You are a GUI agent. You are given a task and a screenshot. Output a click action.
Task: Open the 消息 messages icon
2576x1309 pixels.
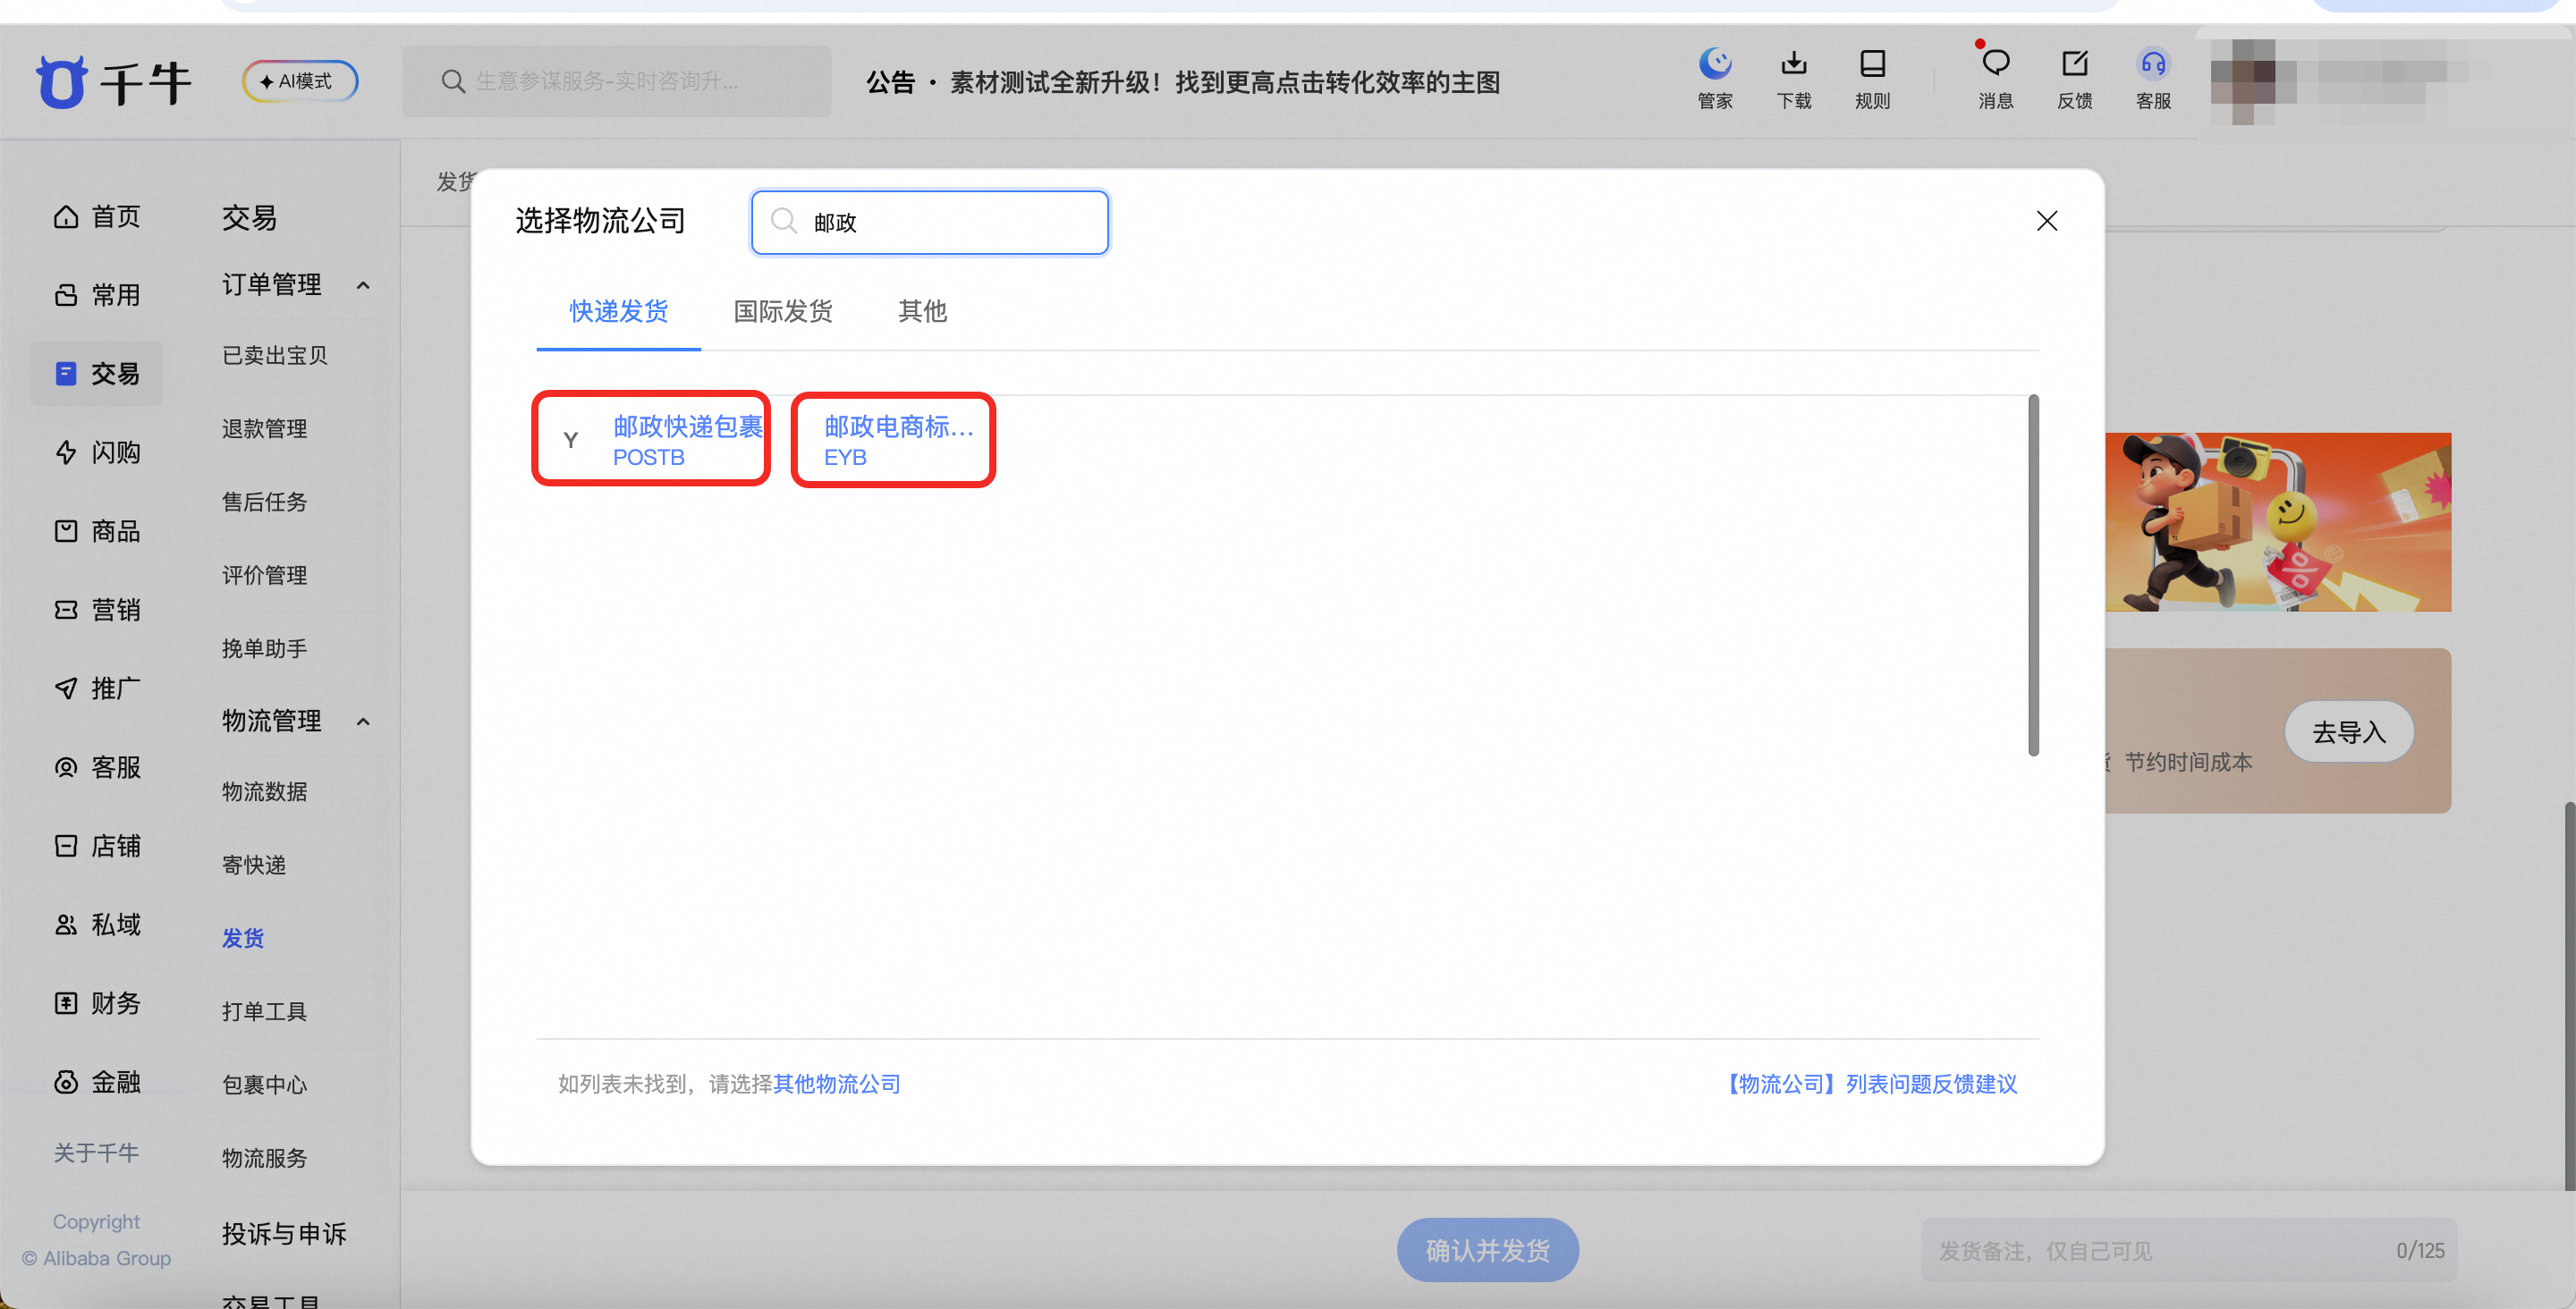[1995, 79]
